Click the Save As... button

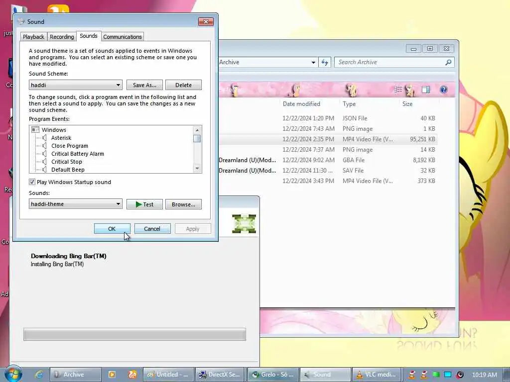coord(144,85)
